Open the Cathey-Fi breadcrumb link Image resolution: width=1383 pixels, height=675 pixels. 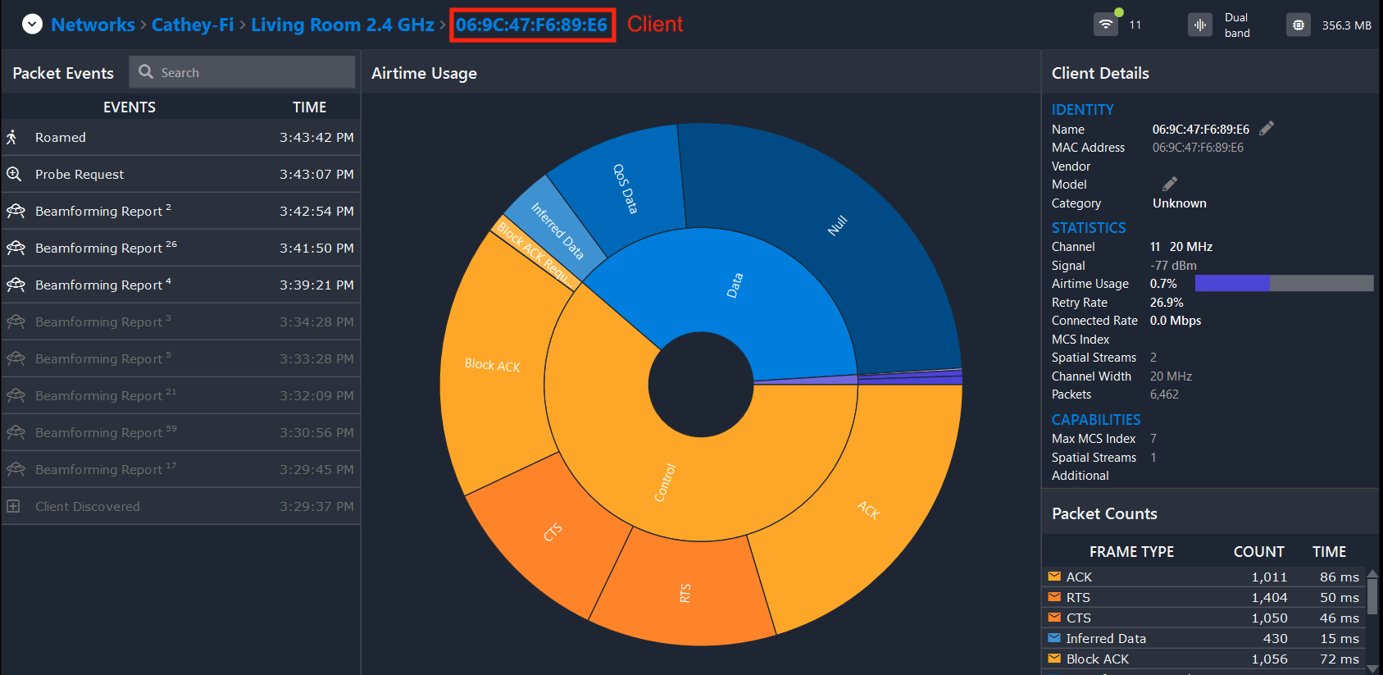(x=193, y=25)
